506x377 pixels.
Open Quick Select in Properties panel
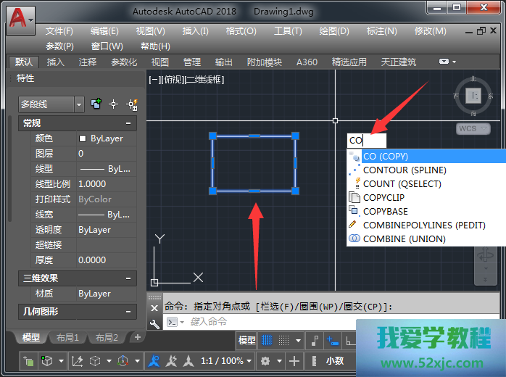point(131,104)
